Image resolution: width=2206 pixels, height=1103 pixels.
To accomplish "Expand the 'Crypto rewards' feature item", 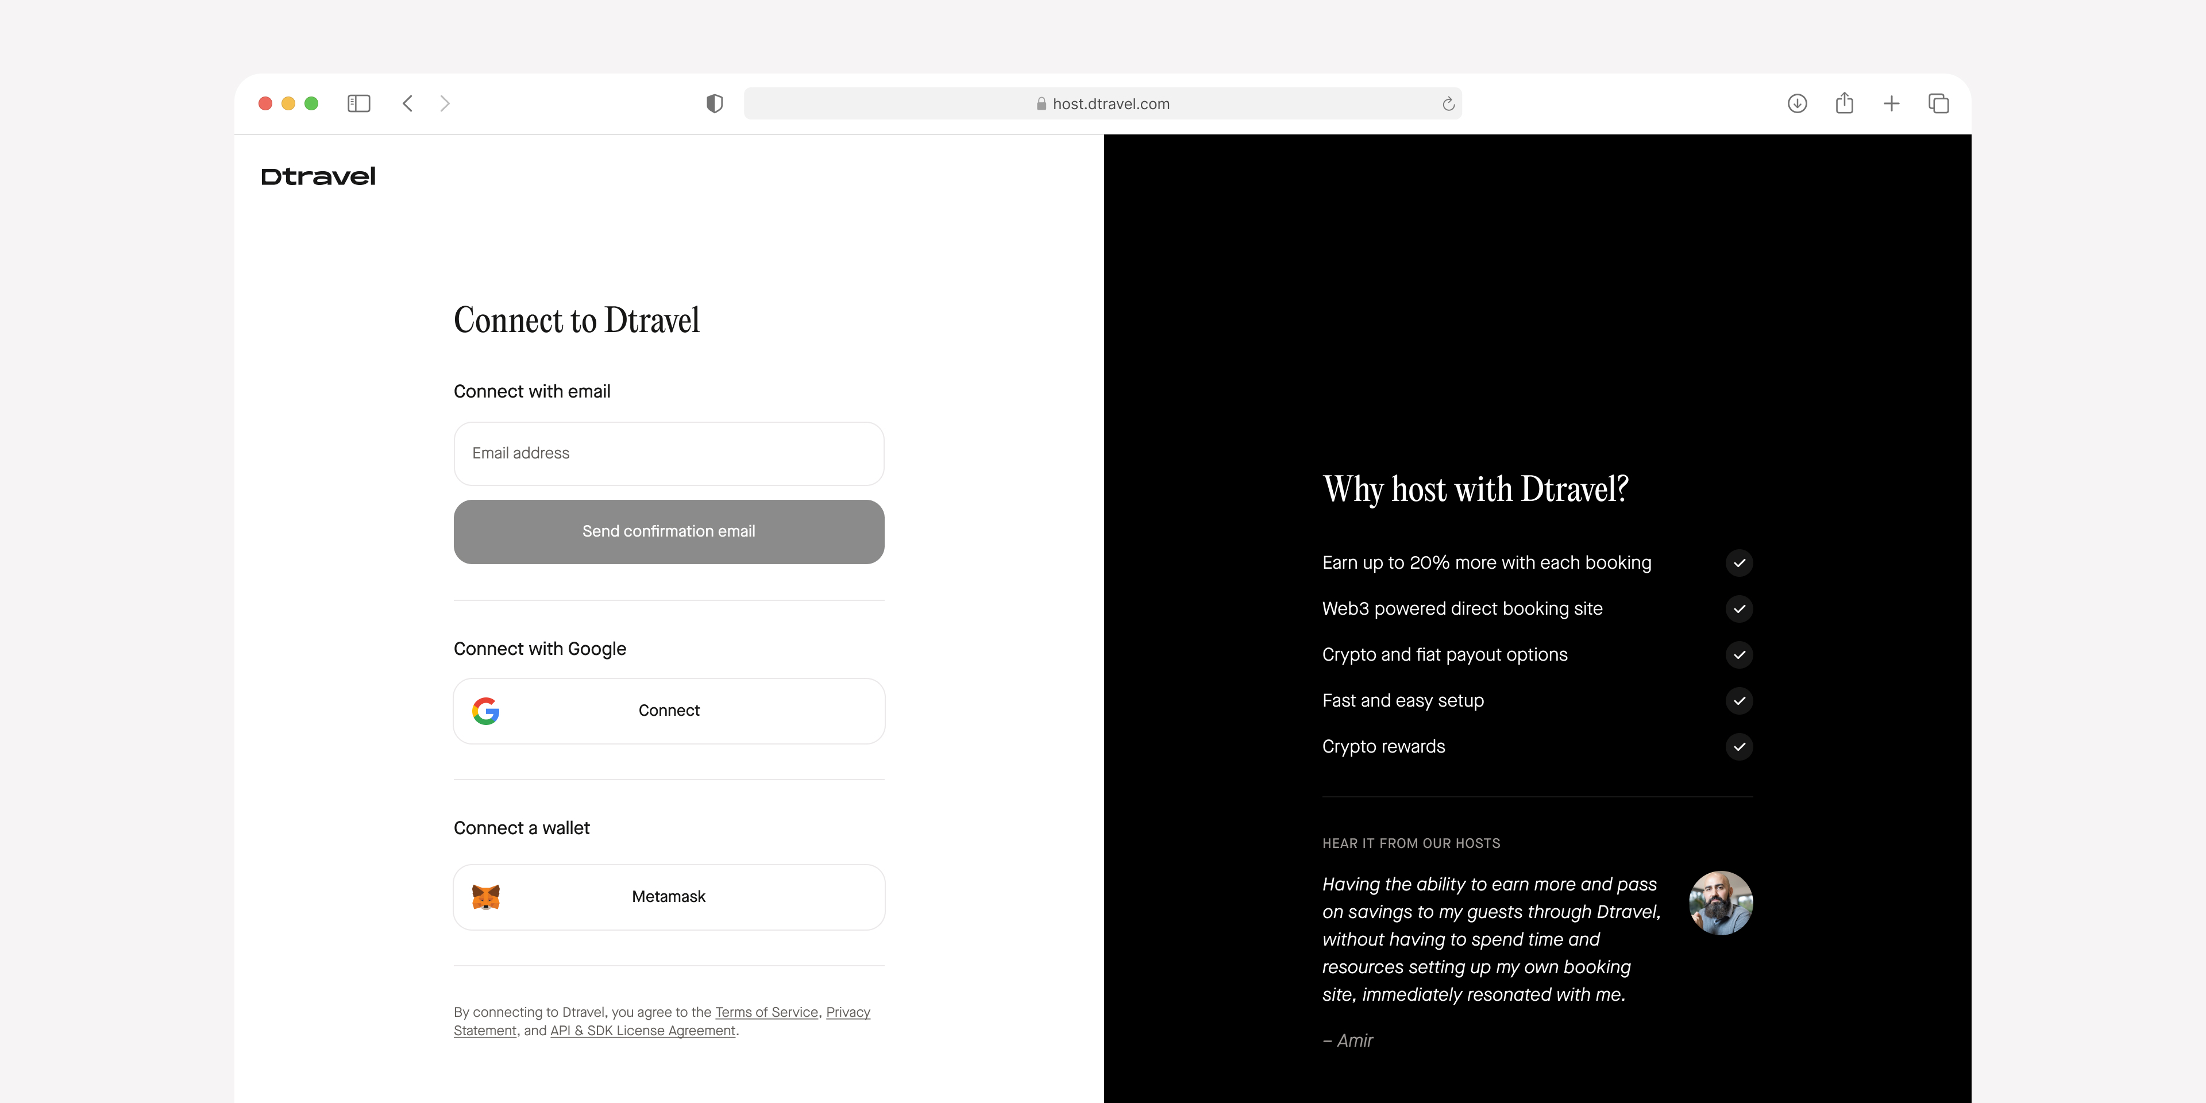I will 1740,746.
